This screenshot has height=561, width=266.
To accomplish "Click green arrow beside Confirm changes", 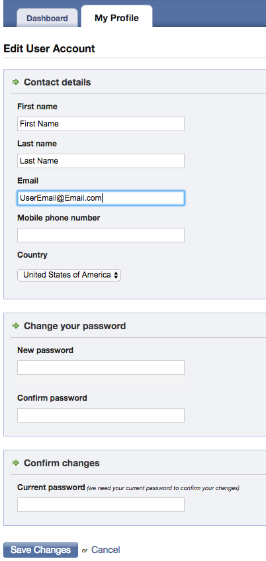I will [x=15, y=463].
